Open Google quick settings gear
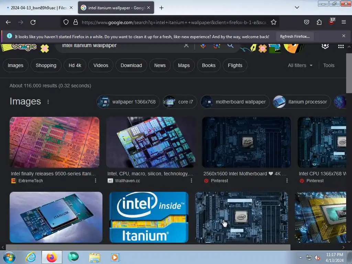This screenshot has height=264, width=352. click(x=325, y=46)
